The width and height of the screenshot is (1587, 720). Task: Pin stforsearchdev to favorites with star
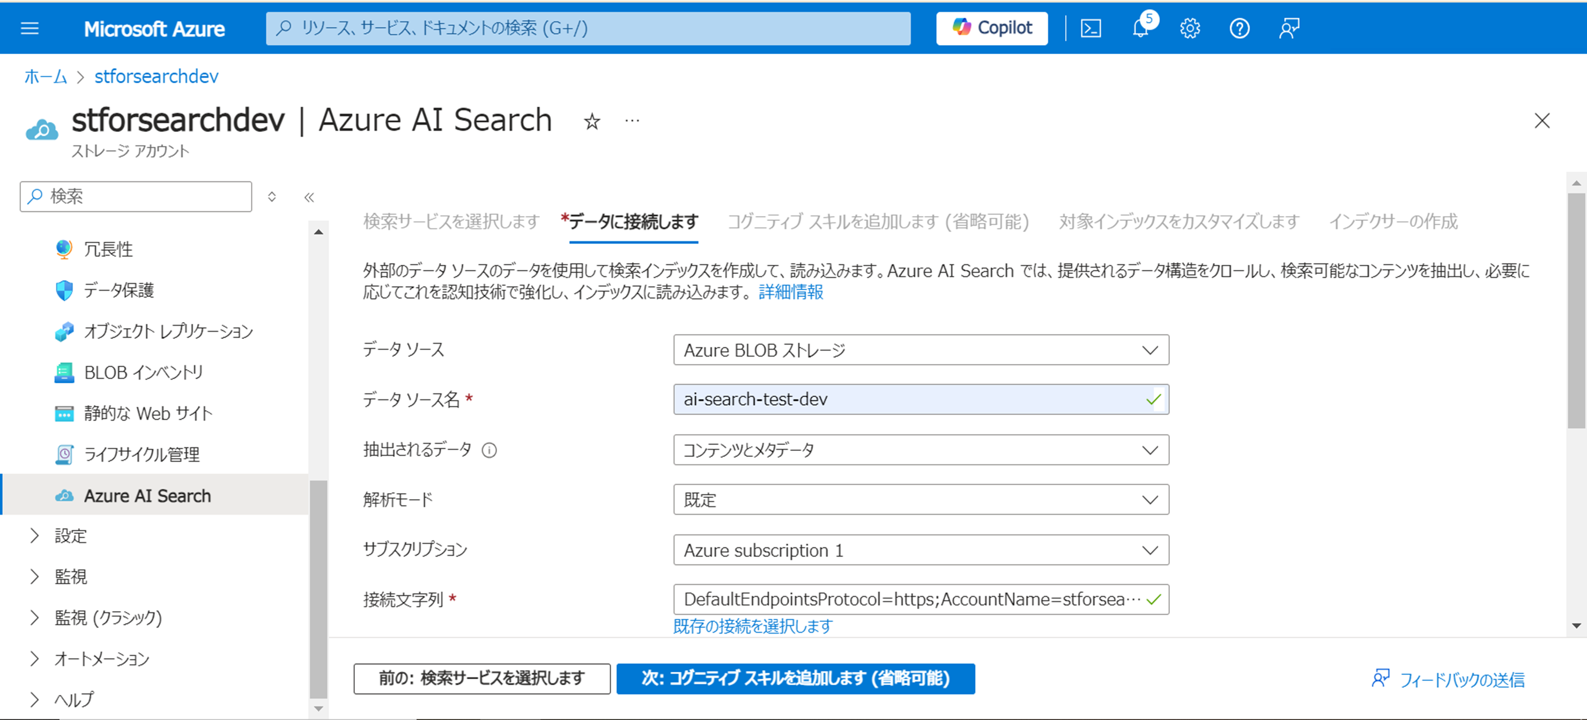(591, 121)
